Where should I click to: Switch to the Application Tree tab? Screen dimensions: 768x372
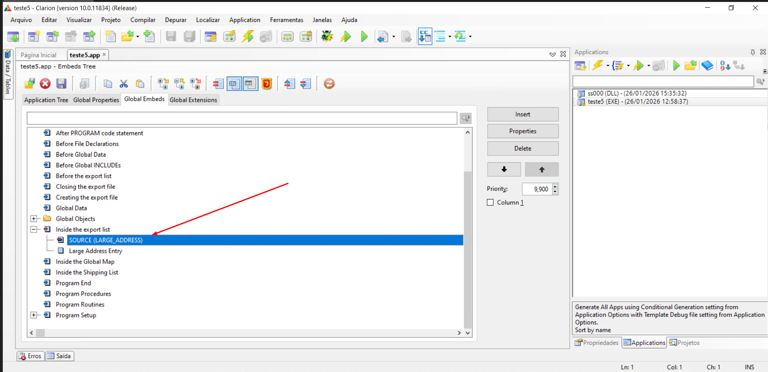click(x=46, y=100)
